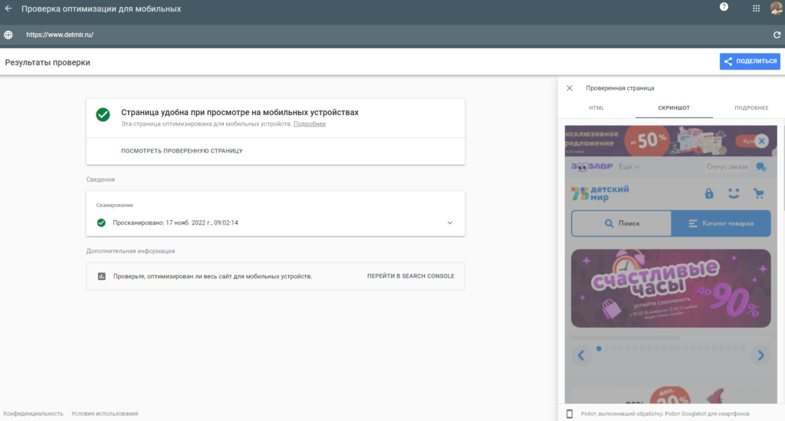Click the Результаты проверки heading
The width and height of the screenshot is (785, 421).
click(x=48, y=63)
